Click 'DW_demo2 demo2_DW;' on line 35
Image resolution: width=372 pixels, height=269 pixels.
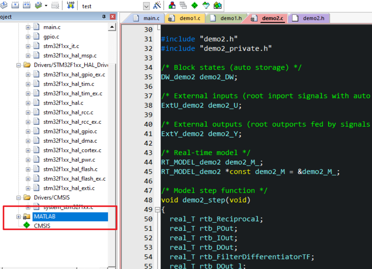199,77
